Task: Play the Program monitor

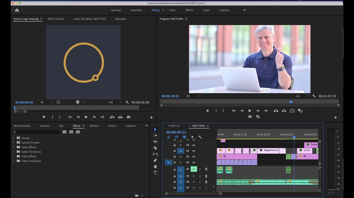Action: [x=250, y=111]
